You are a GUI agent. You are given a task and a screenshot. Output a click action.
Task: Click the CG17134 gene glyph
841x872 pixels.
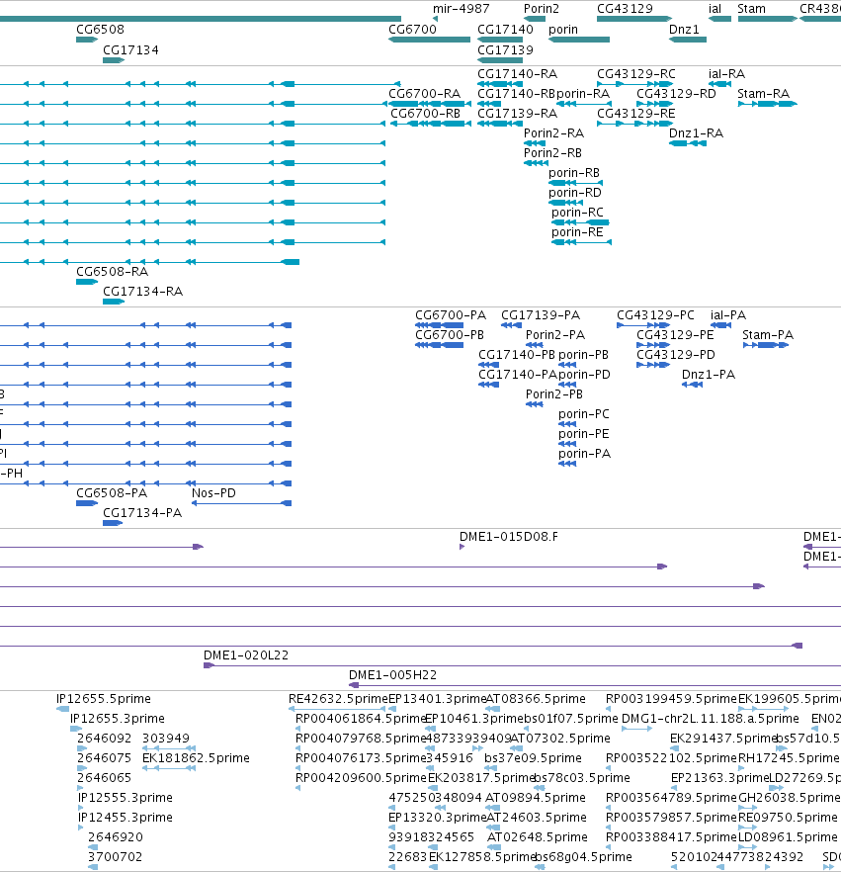pos(114,60)
